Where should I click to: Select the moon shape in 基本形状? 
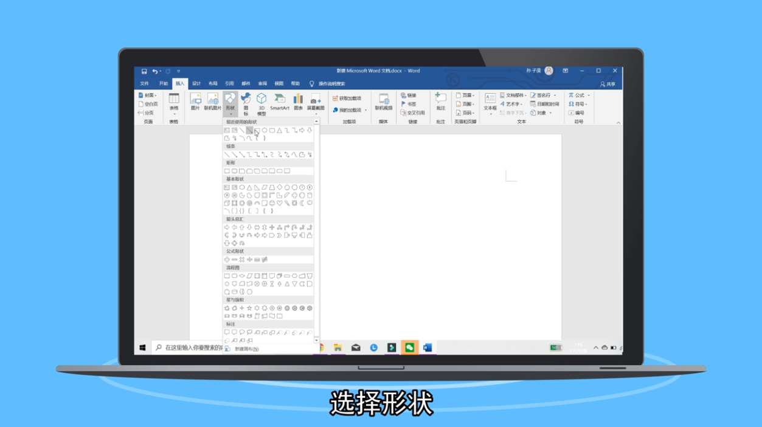302,203
